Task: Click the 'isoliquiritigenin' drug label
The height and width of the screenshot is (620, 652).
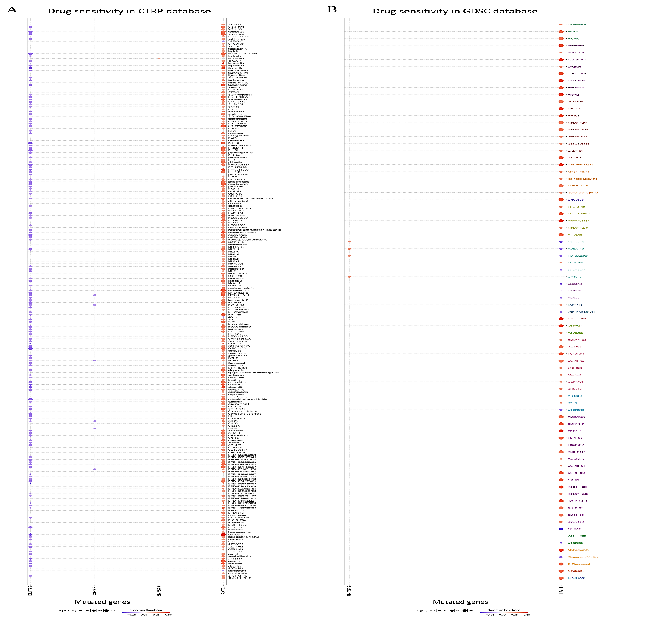Action: pyautogui.click(x=239, y=324)
